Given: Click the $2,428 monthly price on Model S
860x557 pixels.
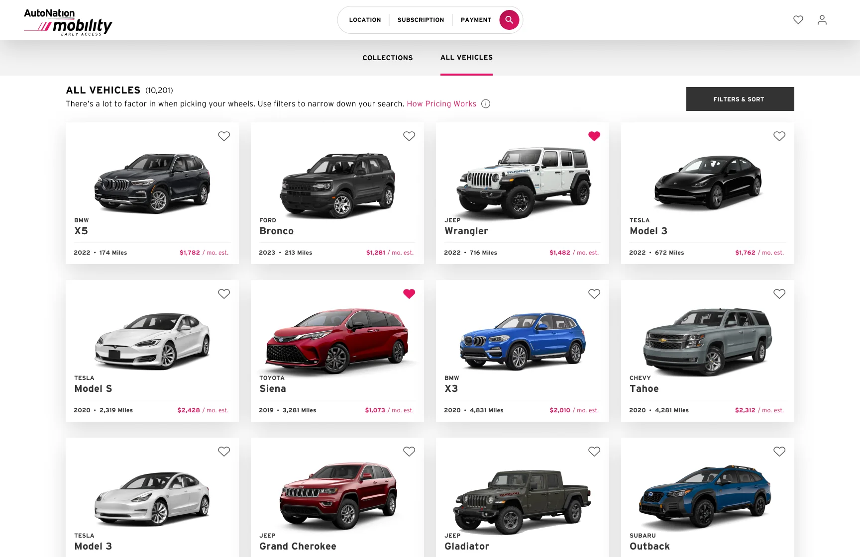Looking at the screenshot, I should pyautogui.click(x=189, y=410).
